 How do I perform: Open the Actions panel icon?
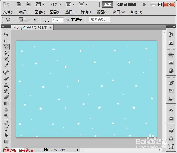[x=171, y=43]
